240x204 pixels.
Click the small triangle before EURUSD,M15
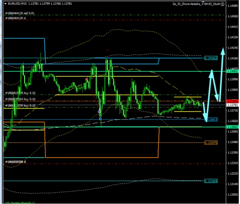tap(5, 4)
